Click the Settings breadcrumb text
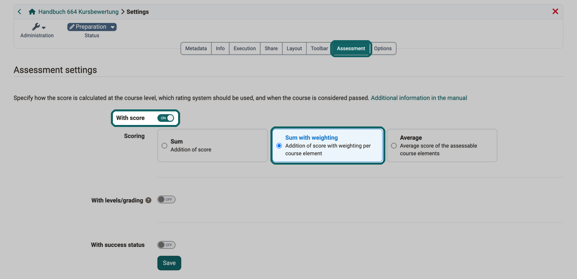Viewport: 577px width, 279px height. coord(137,12)
